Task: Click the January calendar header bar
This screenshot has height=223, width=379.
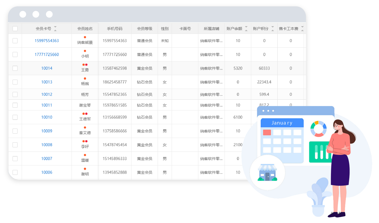Action: [x=282, y=123]
